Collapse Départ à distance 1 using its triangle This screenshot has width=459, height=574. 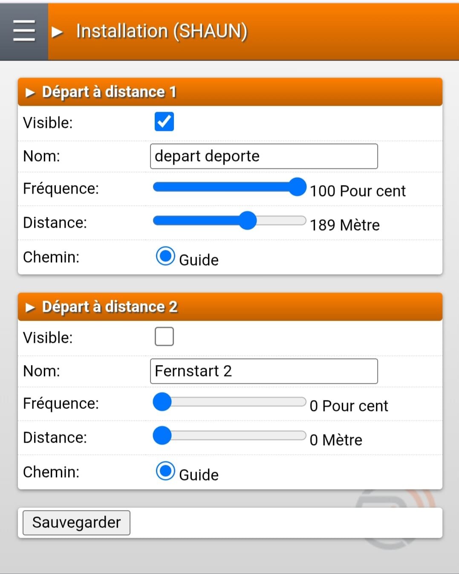click(x=30, y=93)
